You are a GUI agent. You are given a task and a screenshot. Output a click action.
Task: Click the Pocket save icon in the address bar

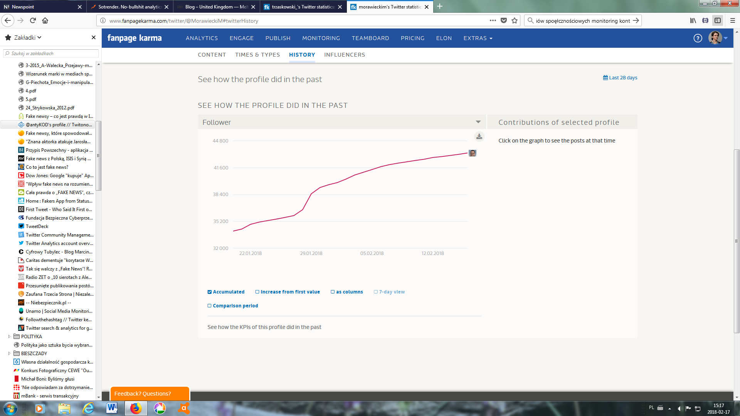[x=504, y=21]
